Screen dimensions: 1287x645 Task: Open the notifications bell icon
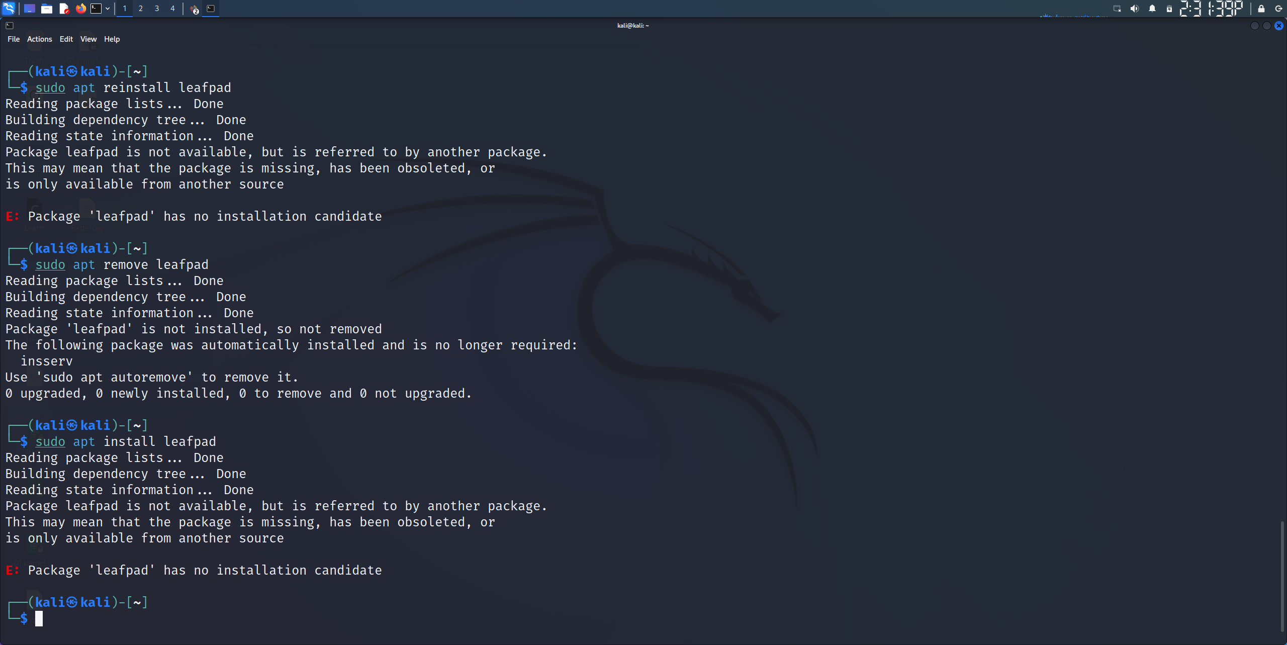1152,9
